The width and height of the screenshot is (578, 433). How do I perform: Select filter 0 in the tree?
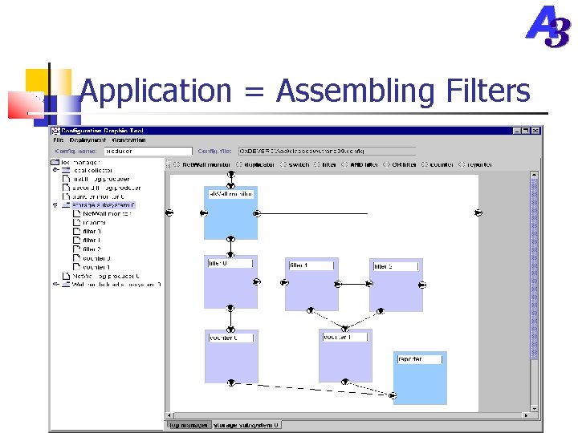click(92, 232)
